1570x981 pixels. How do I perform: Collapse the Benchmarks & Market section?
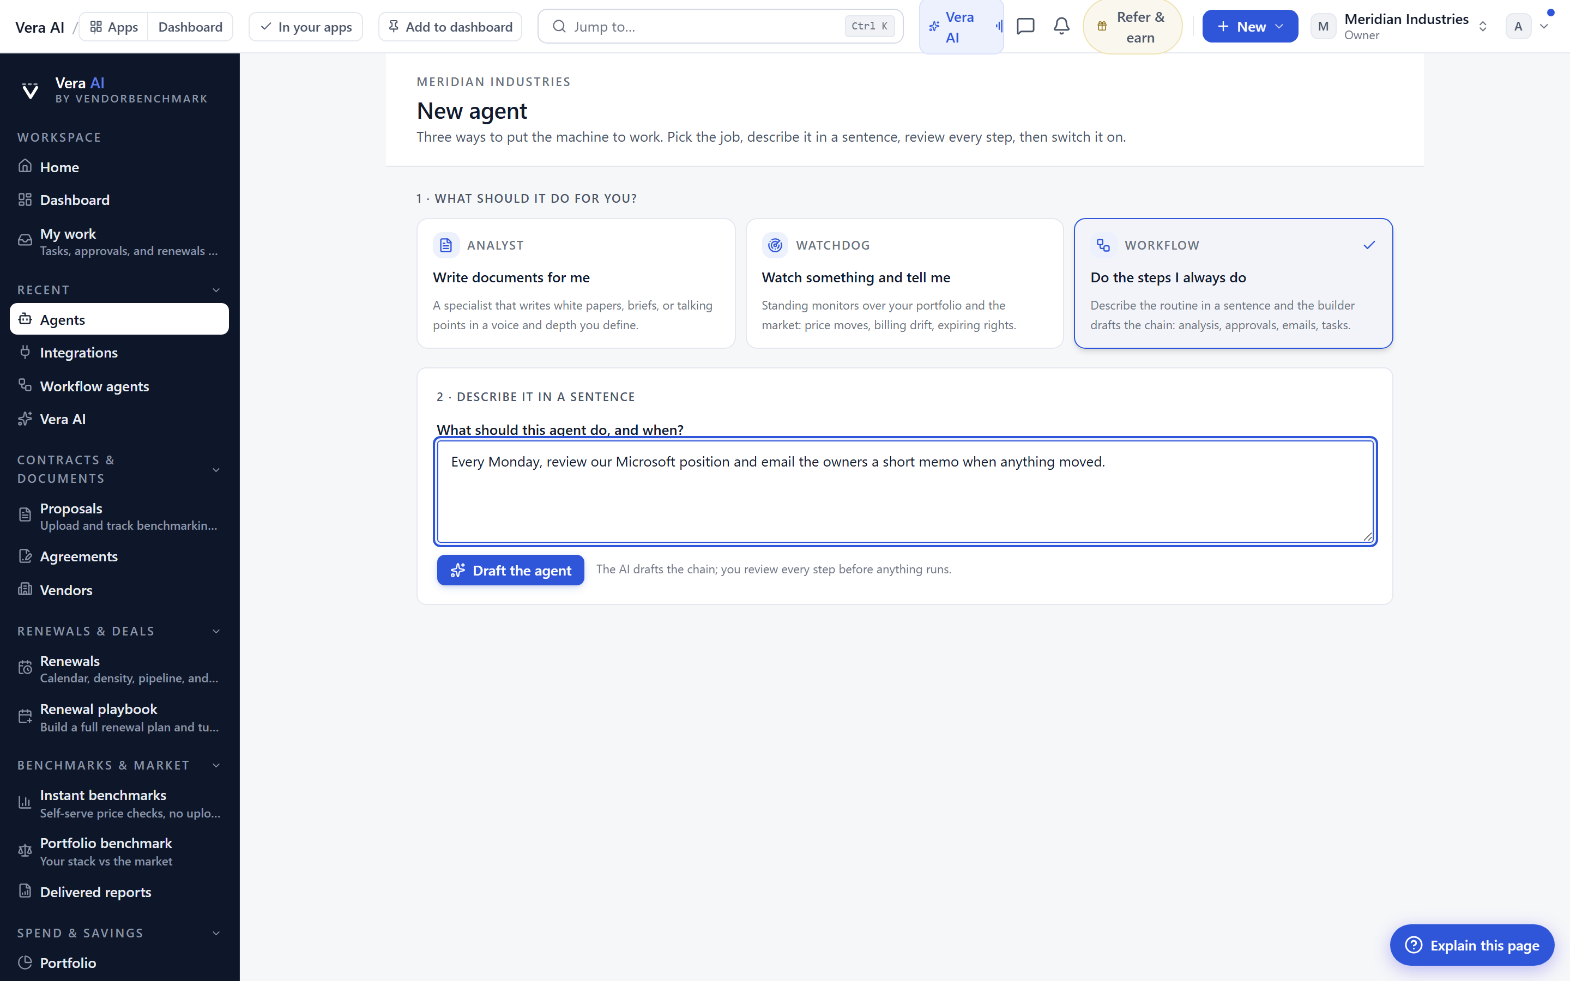216,766
